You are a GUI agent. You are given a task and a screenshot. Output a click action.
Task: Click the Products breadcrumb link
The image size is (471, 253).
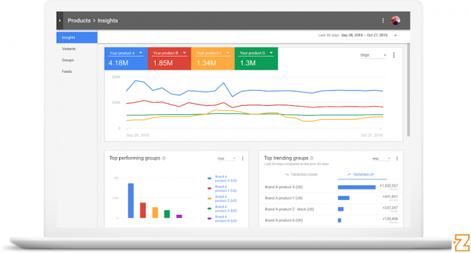(79, 20)
